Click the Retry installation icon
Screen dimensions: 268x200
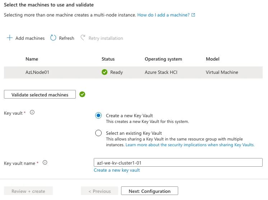click(x=83, y=38)
